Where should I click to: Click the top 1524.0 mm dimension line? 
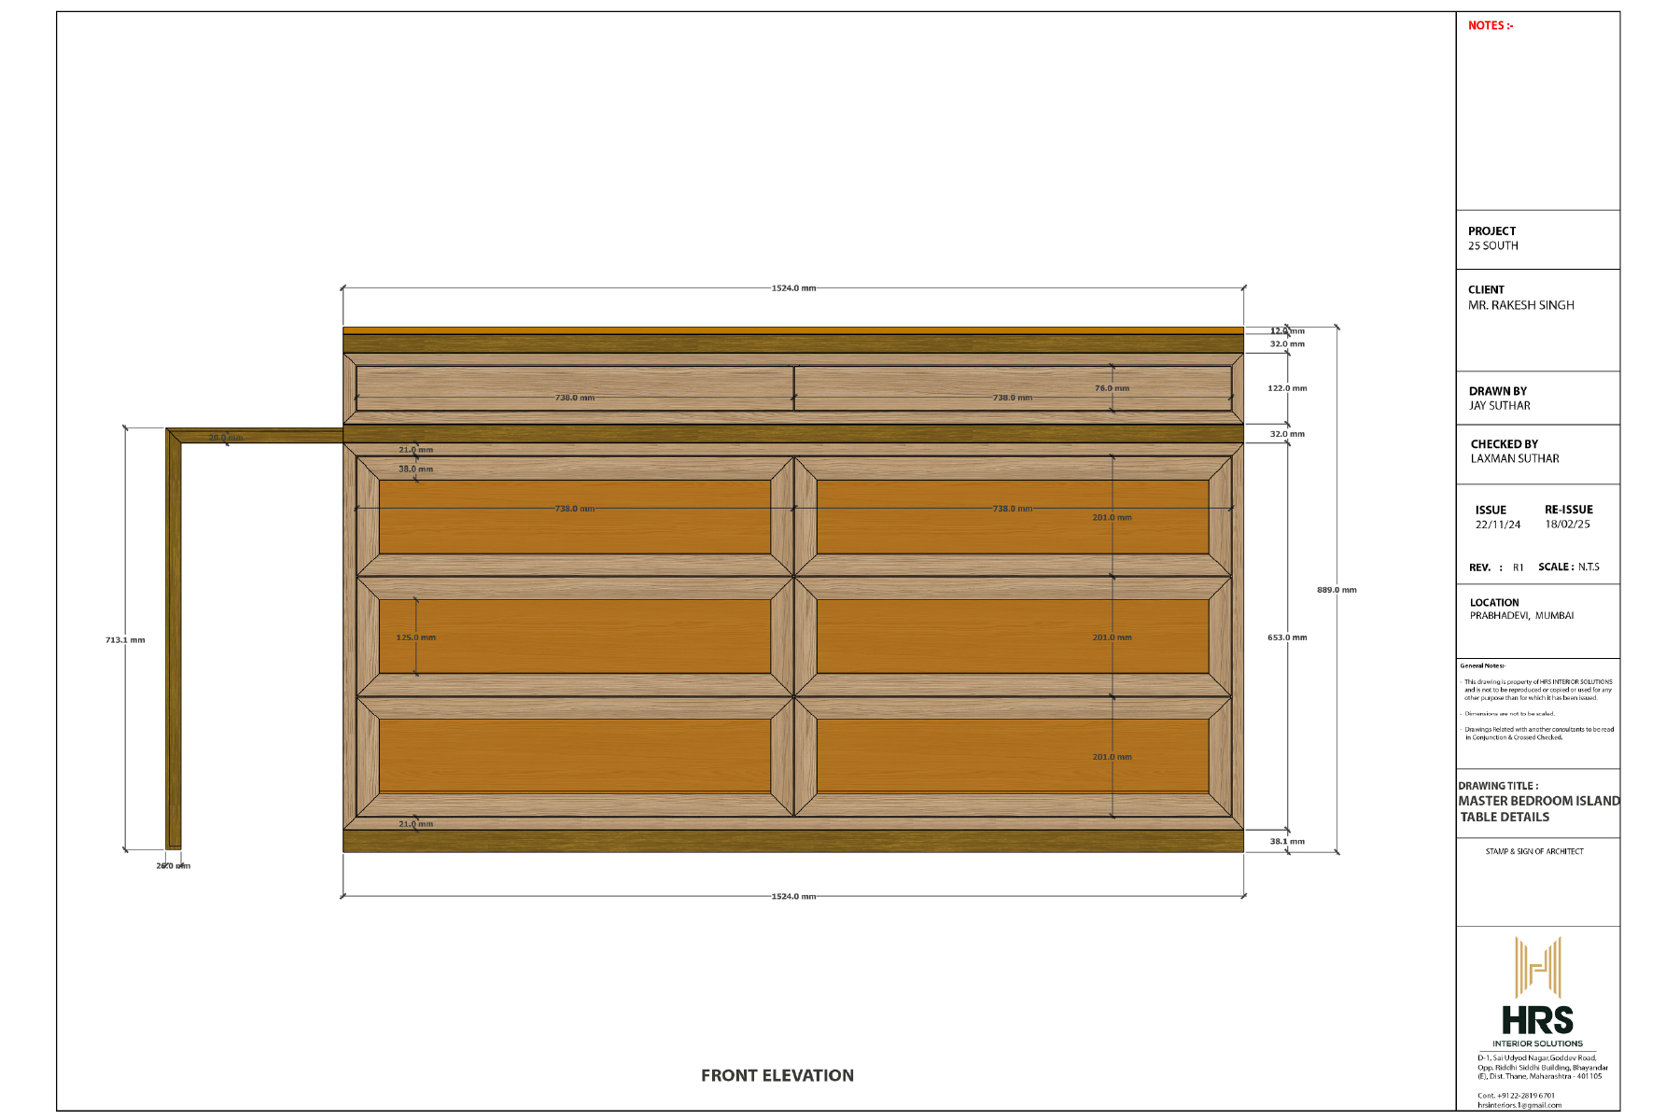(x=791, y=287)
